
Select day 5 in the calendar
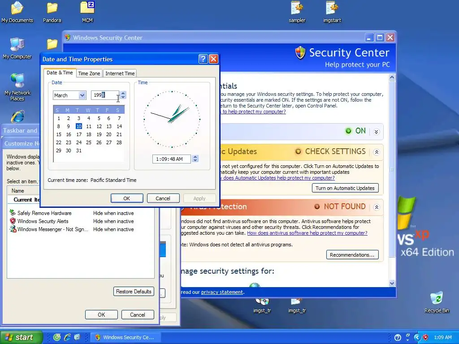tap(99, 118)
